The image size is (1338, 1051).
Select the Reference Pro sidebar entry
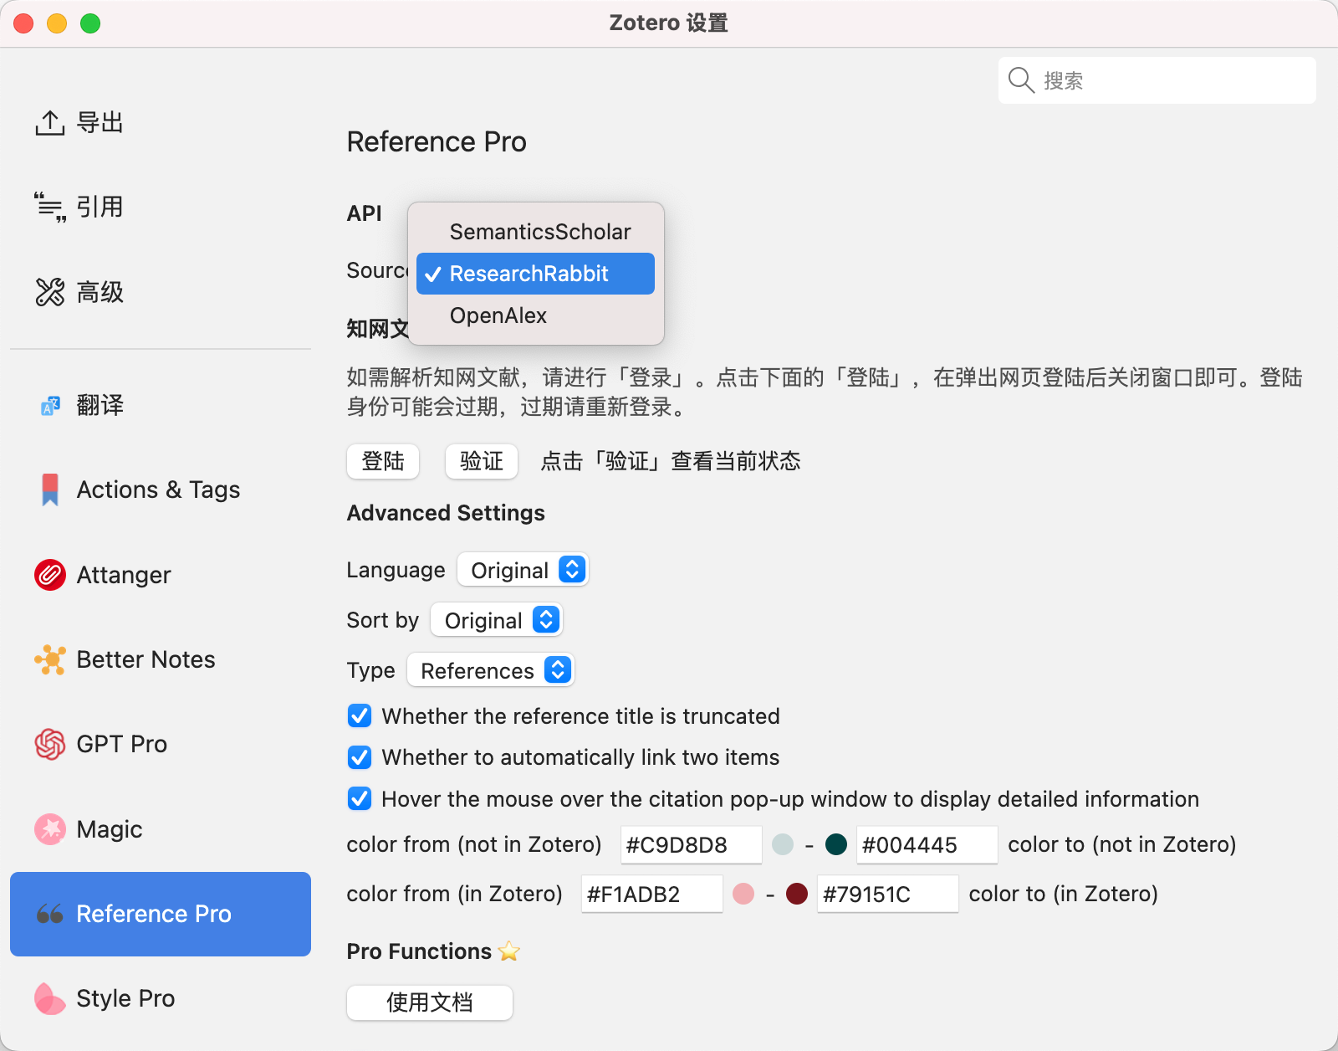coord(161,914)
